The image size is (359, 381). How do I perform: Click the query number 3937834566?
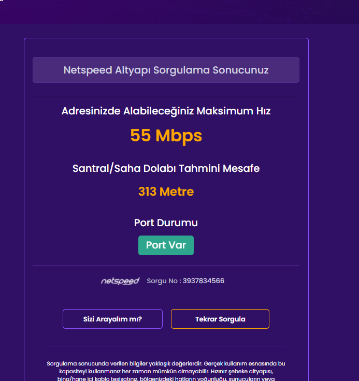coord(204,281)
